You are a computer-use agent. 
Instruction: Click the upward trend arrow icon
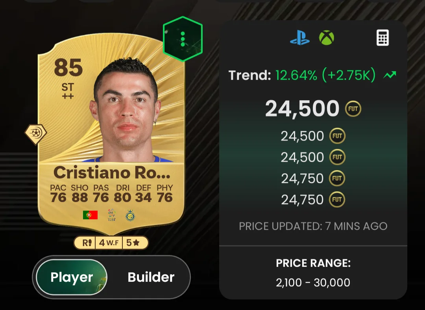tap(390, 75)
